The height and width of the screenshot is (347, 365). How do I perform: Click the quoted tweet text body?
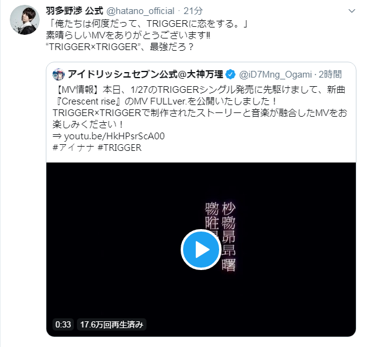pos(200,107)
